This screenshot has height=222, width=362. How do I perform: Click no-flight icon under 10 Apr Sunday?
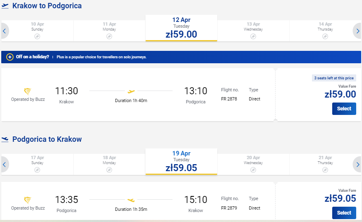(x=37, y=36)
